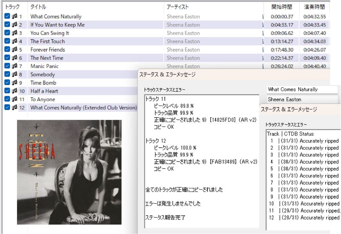Click music note icon of track 12
This screenshot has width=341, height=234.
pos(15,107)
